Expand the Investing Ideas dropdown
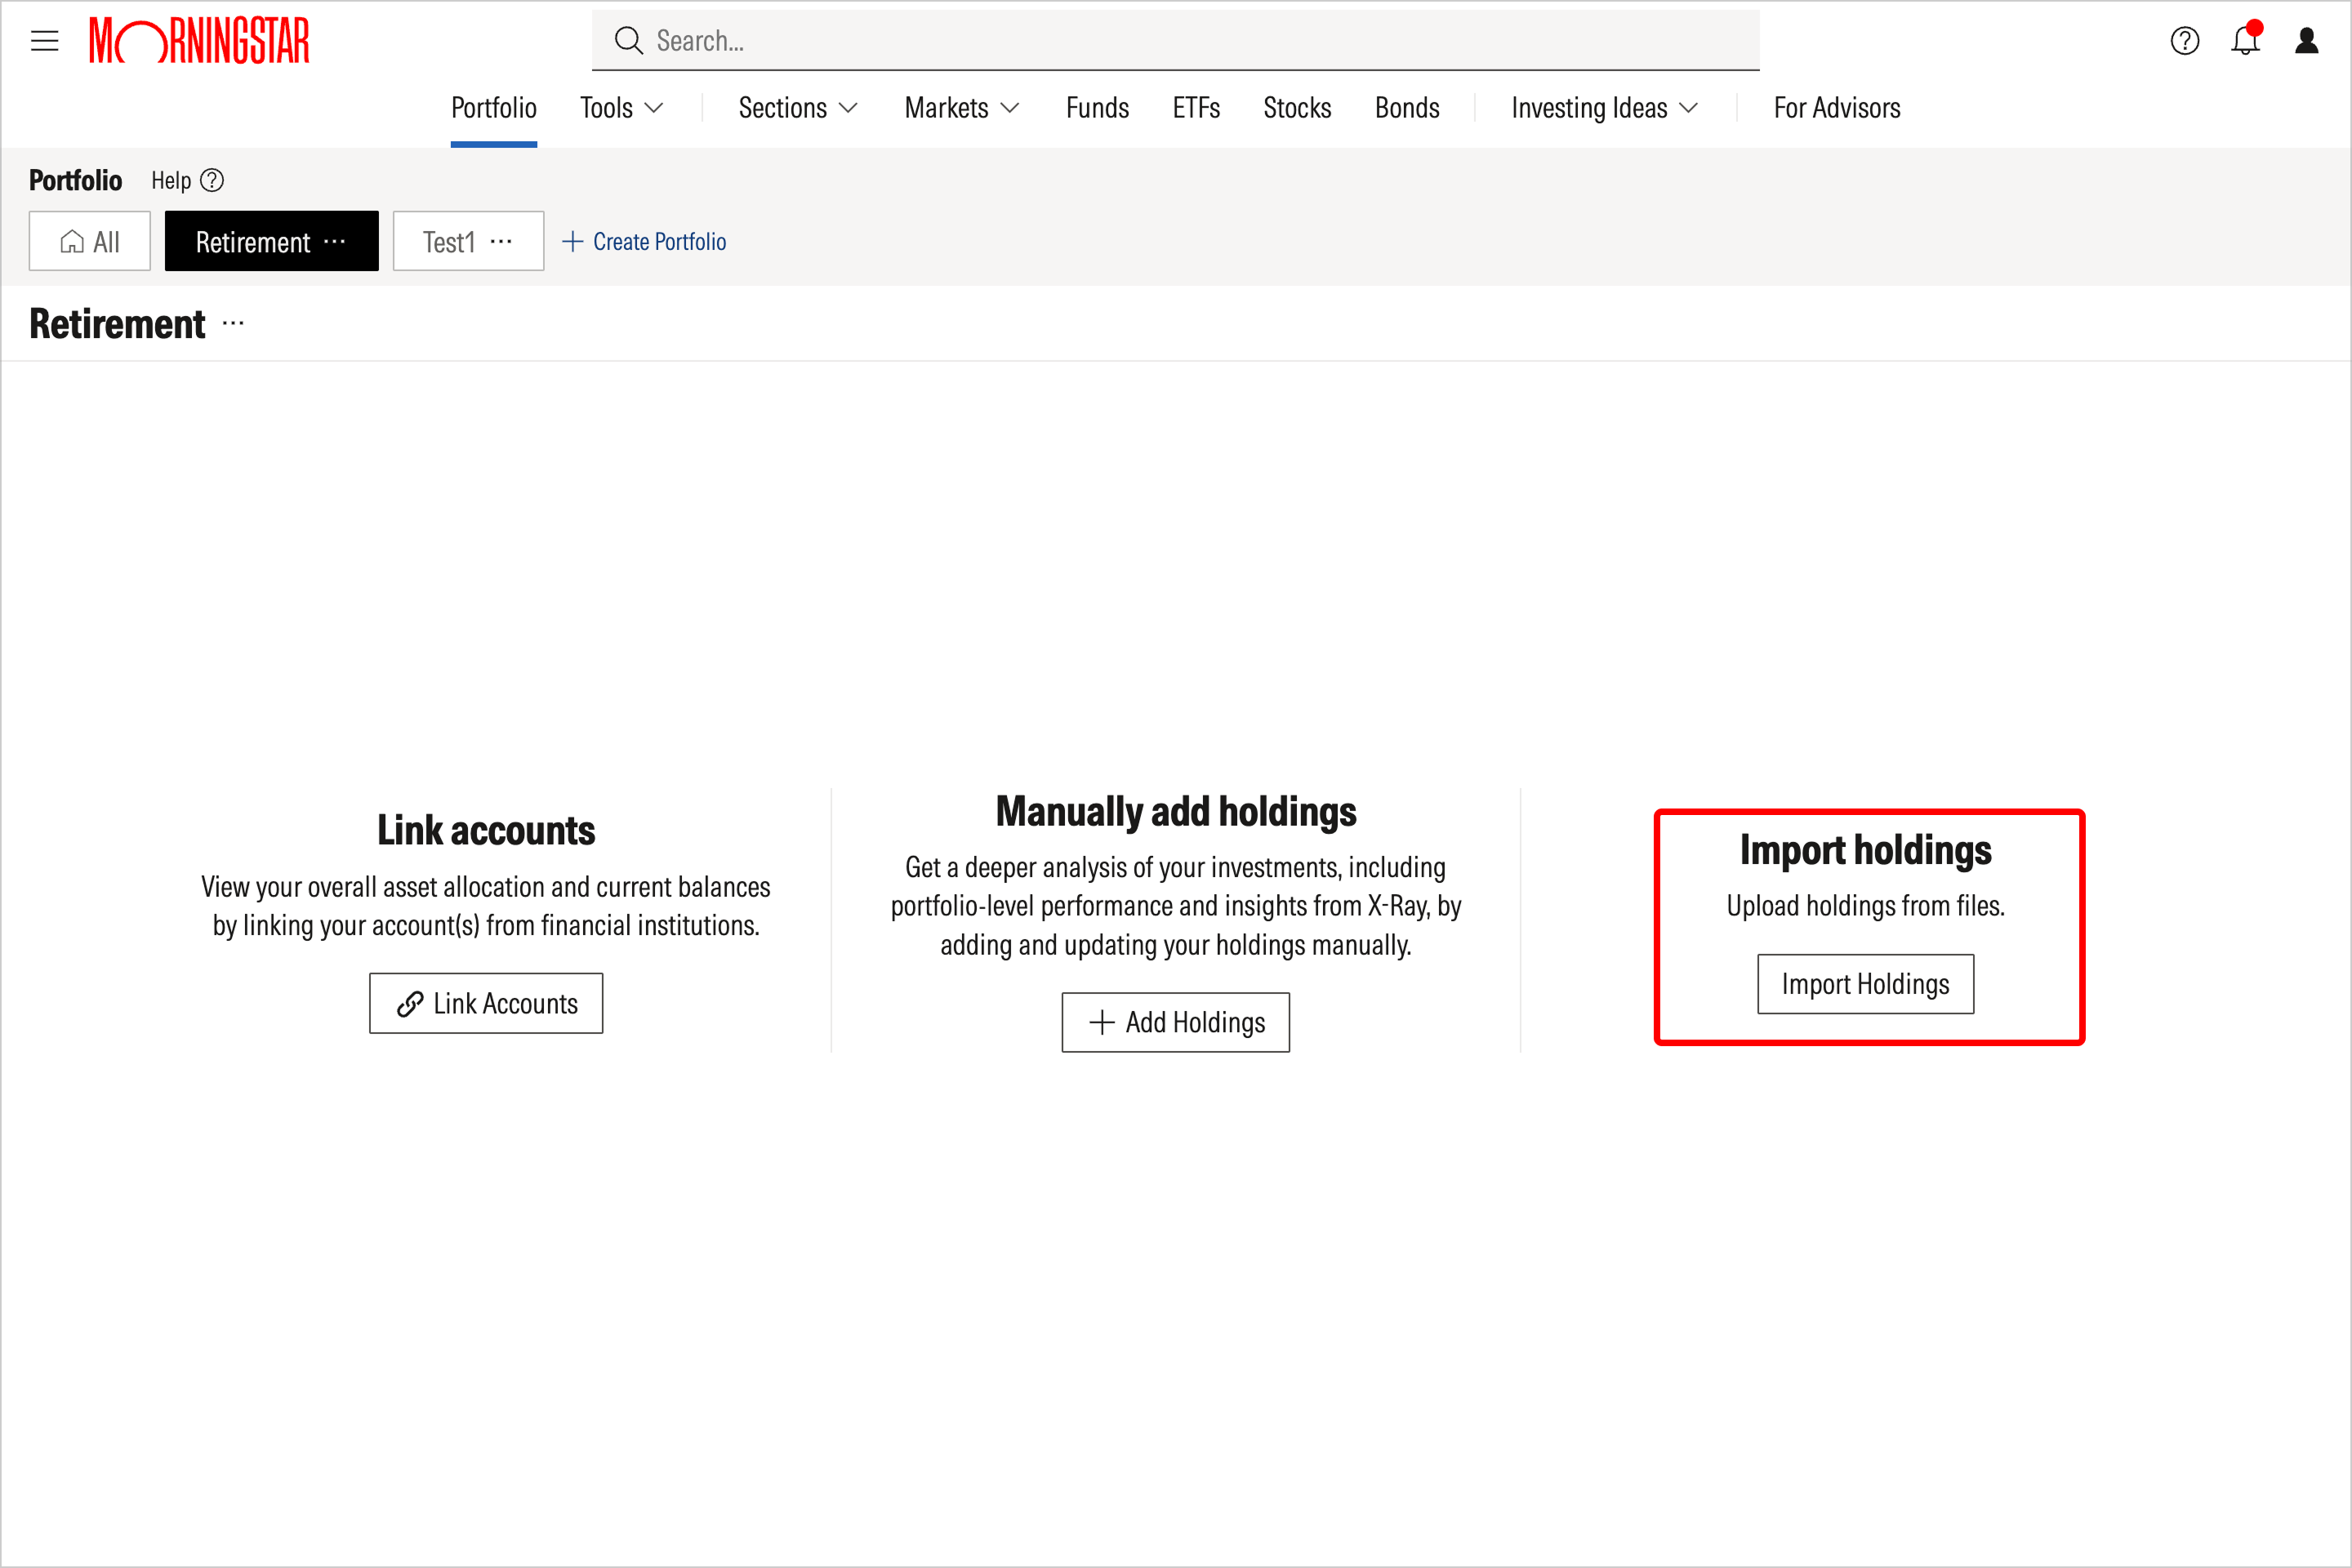 [x=1605, y=108]
